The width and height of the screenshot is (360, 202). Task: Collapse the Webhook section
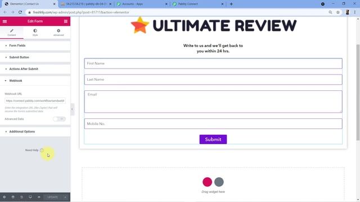pos(35,81)
